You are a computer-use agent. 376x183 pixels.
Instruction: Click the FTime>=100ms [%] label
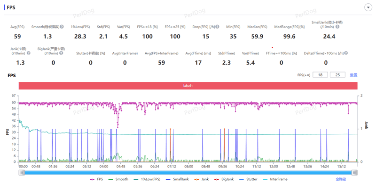[x=281, y=53]
